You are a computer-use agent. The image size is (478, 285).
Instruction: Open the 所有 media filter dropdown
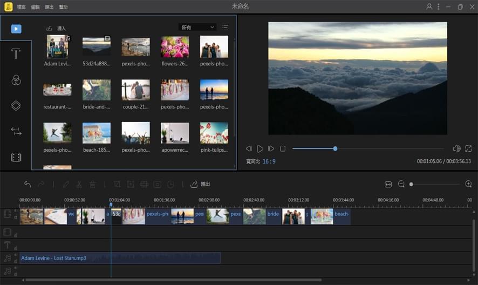pyautogui.click(x=197, y=28)
